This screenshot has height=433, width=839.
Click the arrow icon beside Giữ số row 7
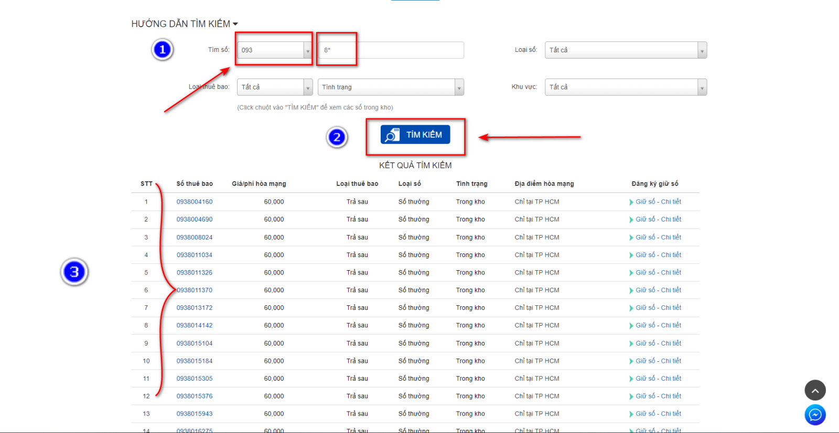tap(631, 308)
